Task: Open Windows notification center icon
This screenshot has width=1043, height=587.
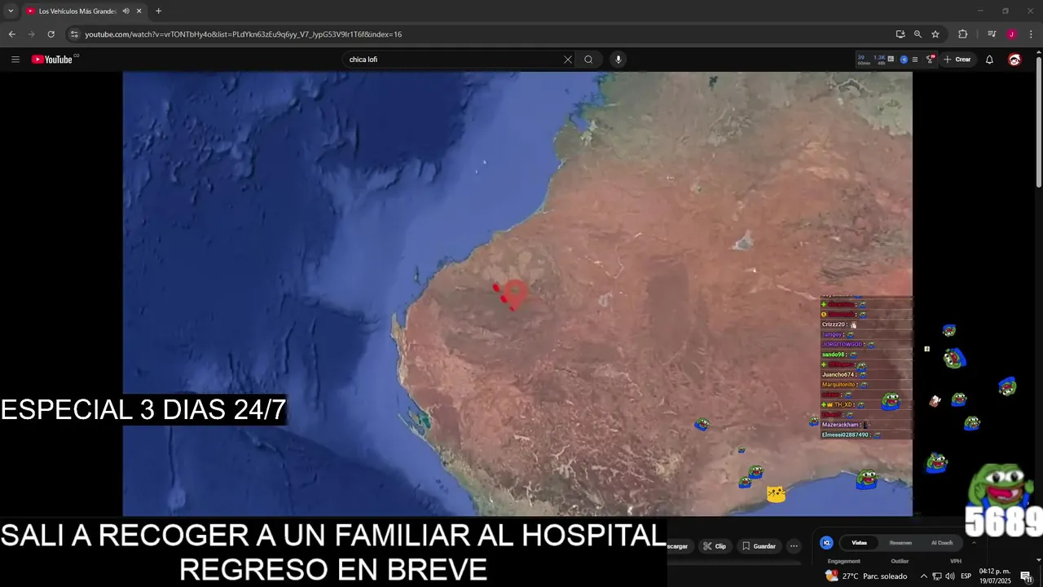Action: pos(1026,576)
